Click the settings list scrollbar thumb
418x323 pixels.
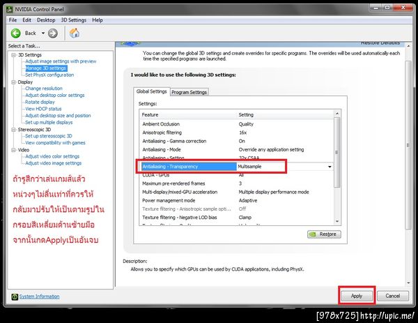[x=337, y=152]
